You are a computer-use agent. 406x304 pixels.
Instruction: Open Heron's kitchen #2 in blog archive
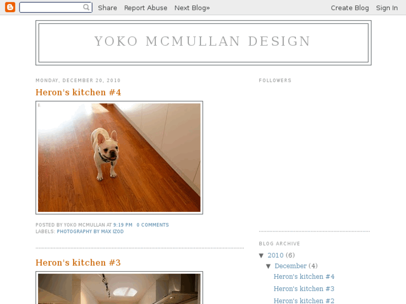(304, 301)
